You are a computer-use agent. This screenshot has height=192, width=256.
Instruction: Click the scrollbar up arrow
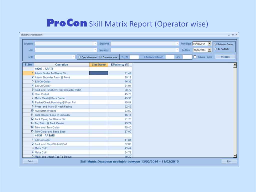click(235, 65)
